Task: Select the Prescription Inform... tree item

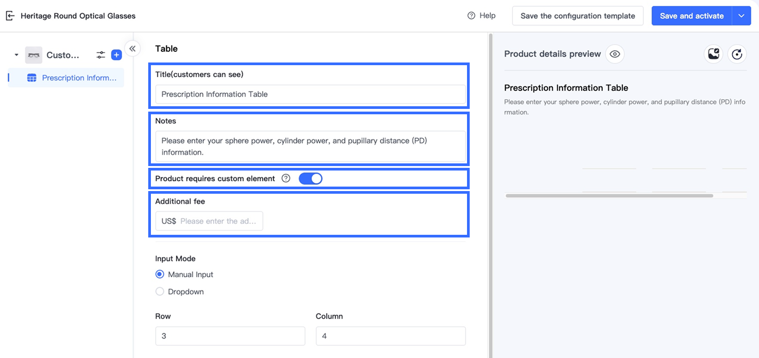Action: point(79,78)
